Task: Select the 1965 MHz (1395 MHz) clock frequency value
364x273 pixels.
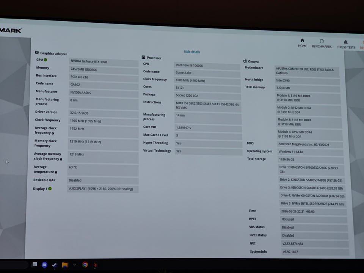Action: [103, 121]
